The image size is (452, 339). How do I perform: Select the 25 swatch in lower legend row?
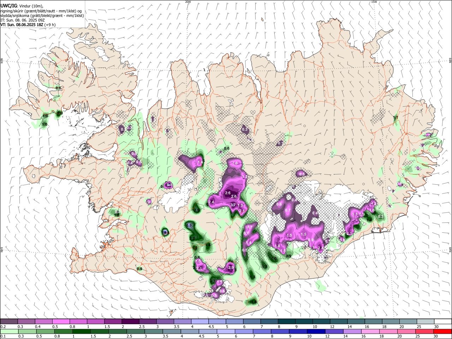424,331
